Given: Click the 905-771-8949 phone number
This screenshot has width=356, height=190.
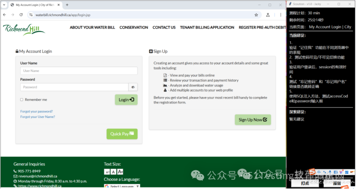Looking at the screenshot, I should pyautogui.click(x=29, y=171).
